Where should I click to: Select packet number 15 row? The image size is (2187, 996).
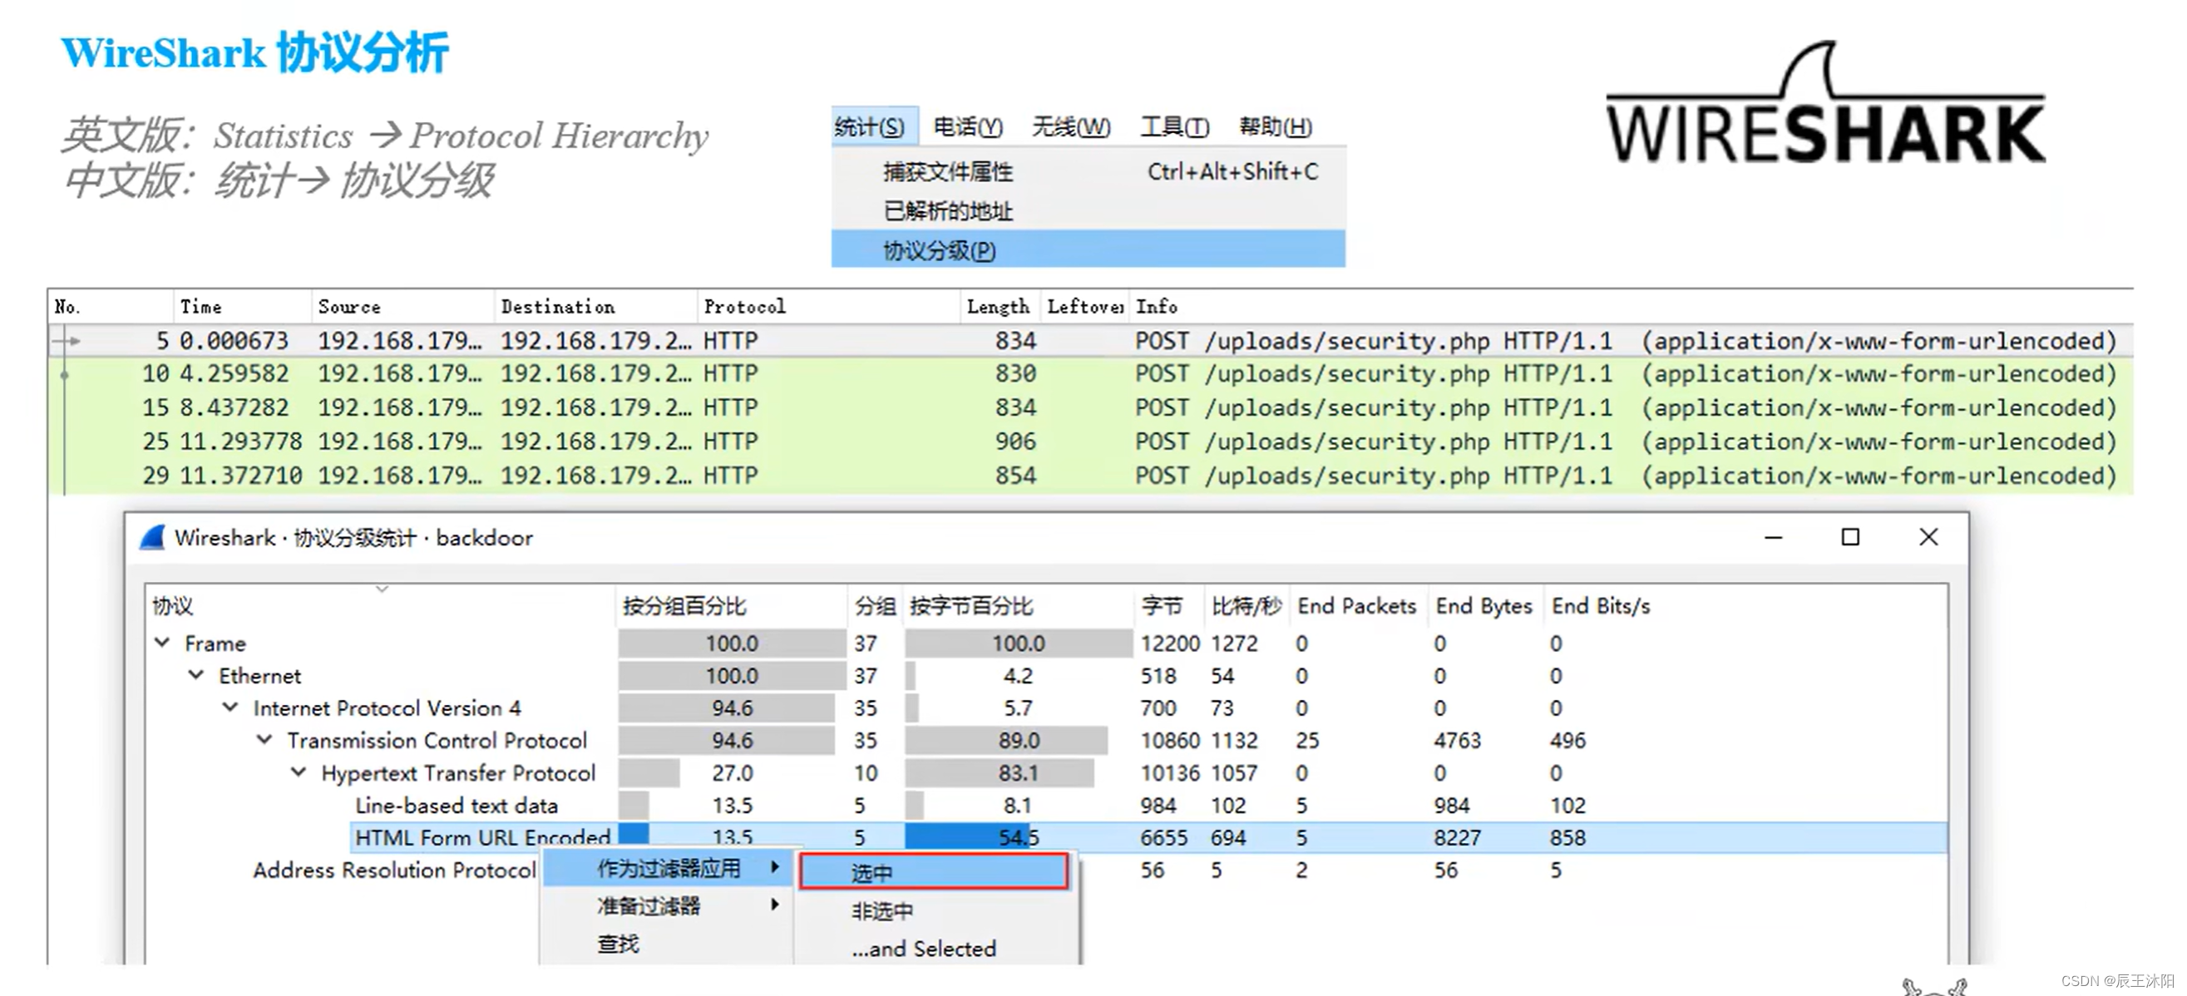pos(1091,407)
